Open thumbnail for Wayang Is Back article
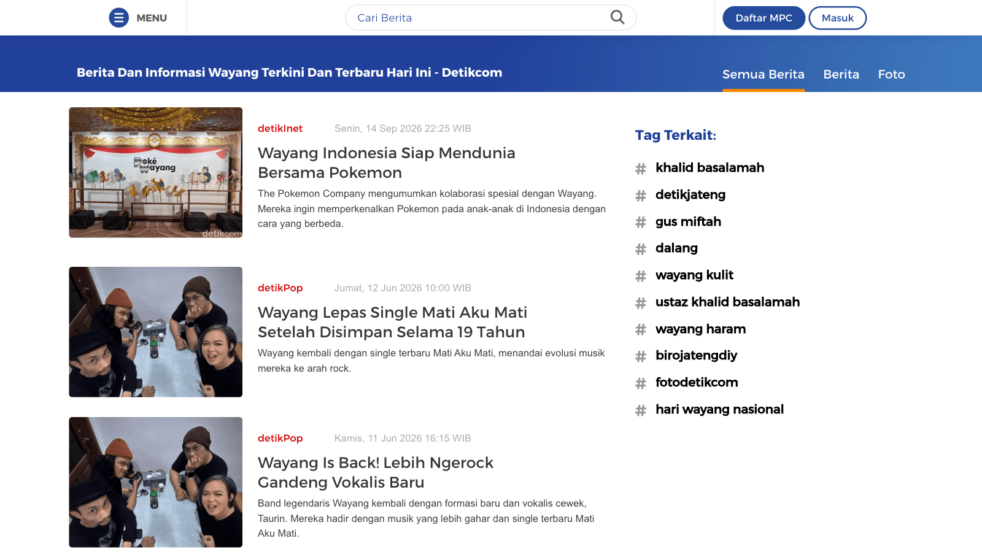The height and width of the screenshot is (552, 982). click(x=155, y=482)
